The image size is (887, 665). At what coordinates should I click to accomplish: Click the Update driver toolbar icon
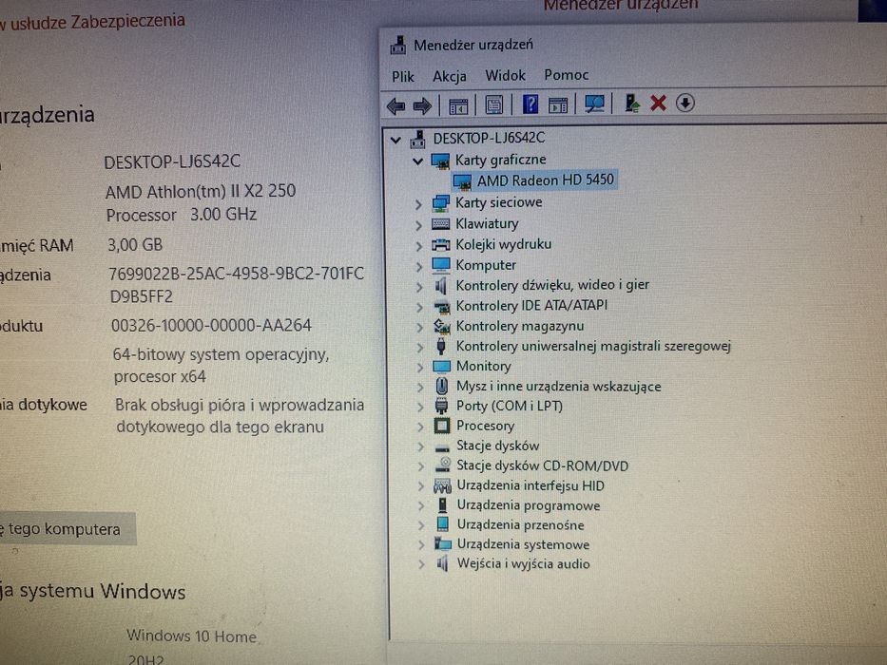coord(632,103)
